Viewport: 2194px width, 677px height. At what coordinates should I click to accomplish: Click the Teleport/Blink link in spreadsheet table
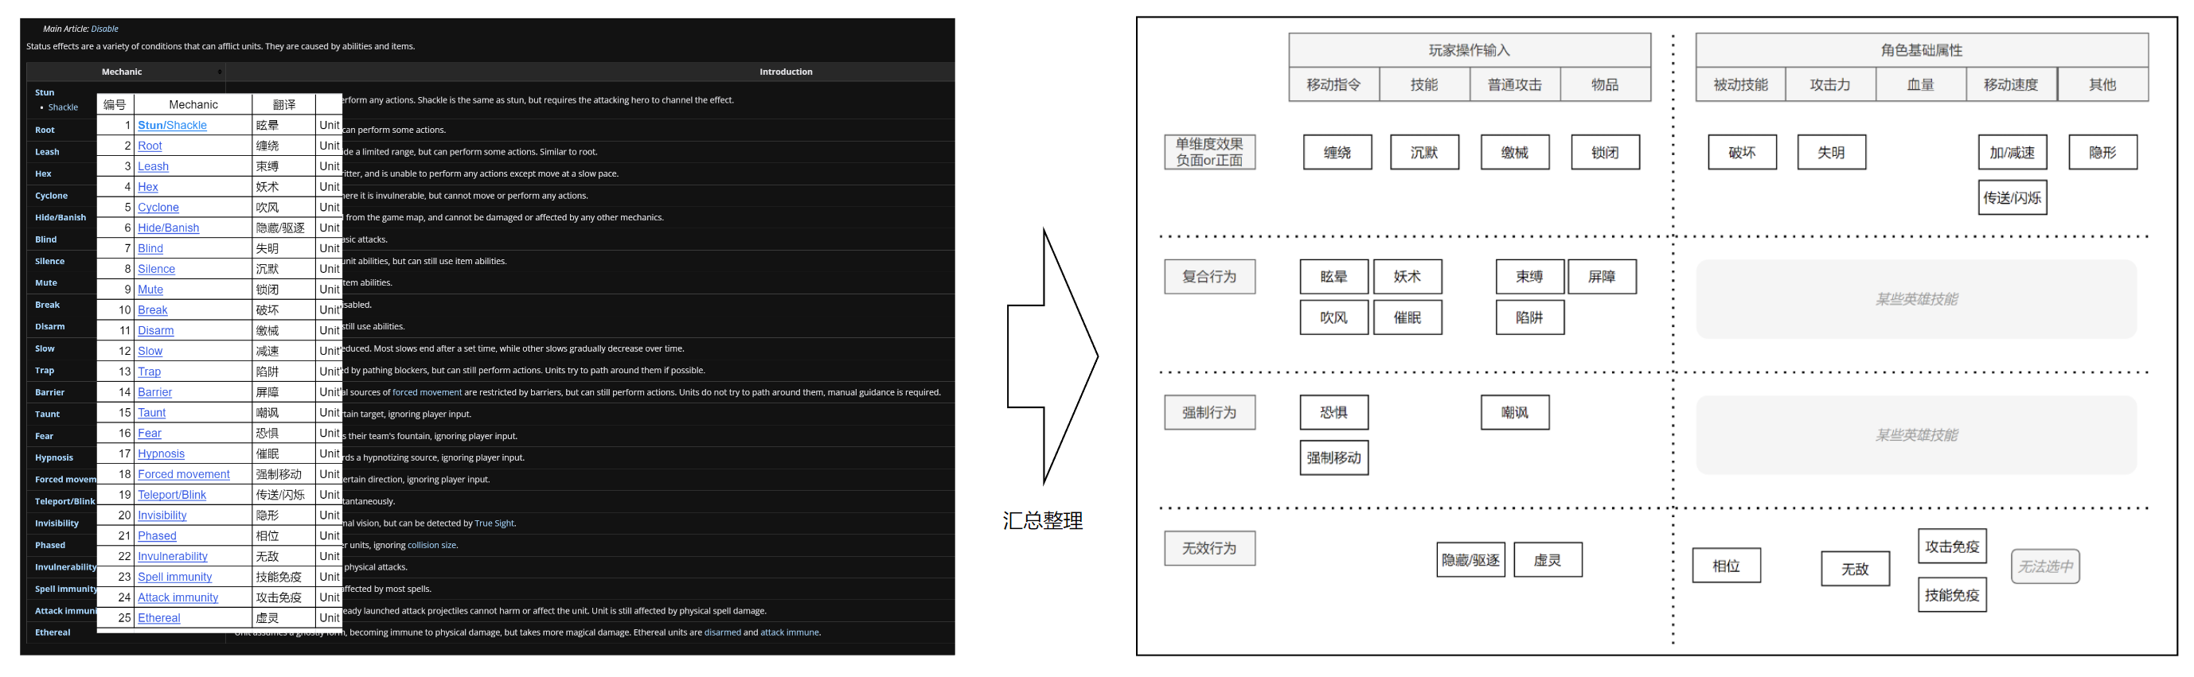tap(172, 495)
